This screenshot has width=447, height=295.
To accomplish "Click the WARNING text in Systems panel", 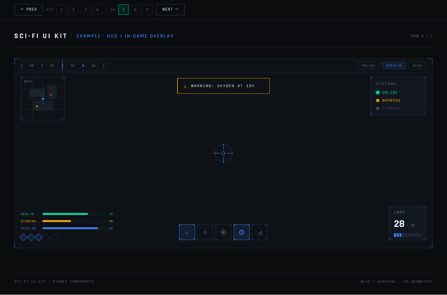I will pos(392,101).
